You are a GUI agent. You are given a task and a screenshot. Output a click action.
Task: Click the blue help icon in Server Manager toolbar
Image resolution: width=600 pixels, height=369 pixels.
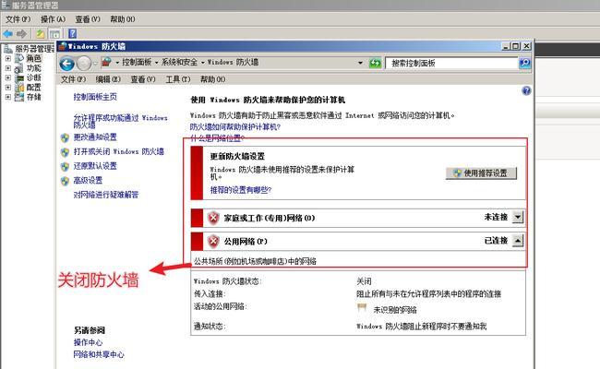point(73,33)
